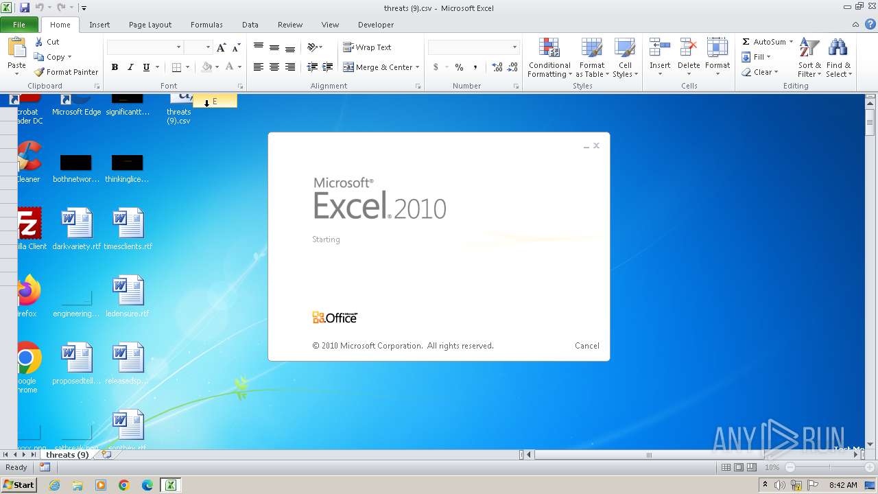The image size is (878, 494).
Task: Open the font size dropdown
Action: 208,47
